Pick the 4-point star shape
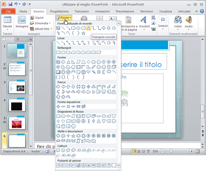Viewport: 206px width, 171px height. coord(68,136)
